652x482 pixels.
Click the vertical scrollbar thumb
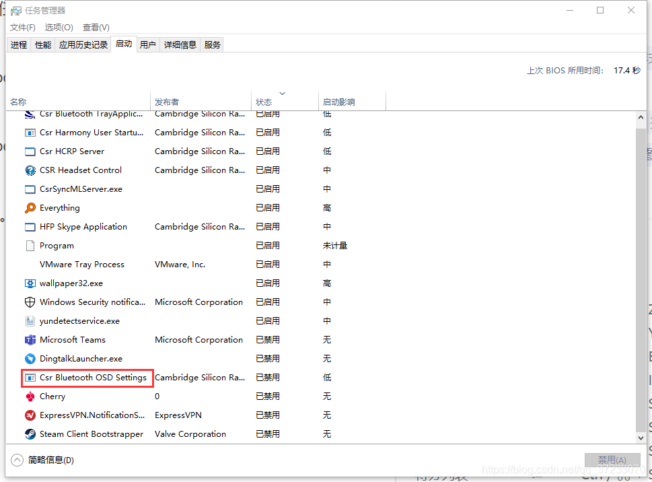coord(641,280)
